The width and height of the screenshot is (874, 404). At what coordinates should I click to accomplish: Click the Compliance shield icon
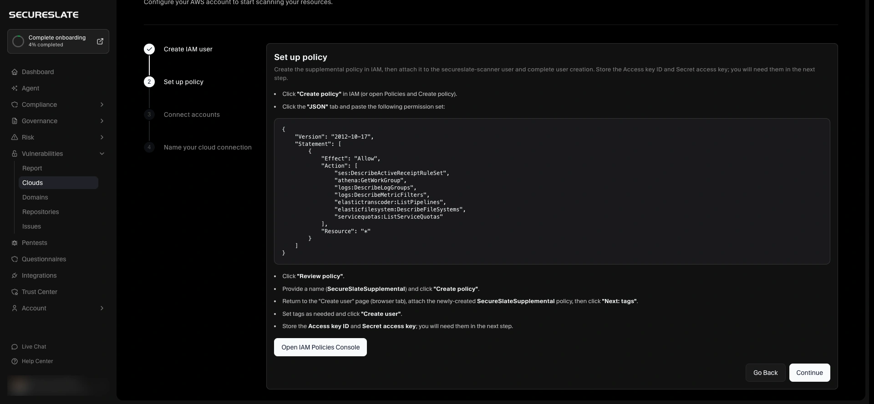click(15, 105)
